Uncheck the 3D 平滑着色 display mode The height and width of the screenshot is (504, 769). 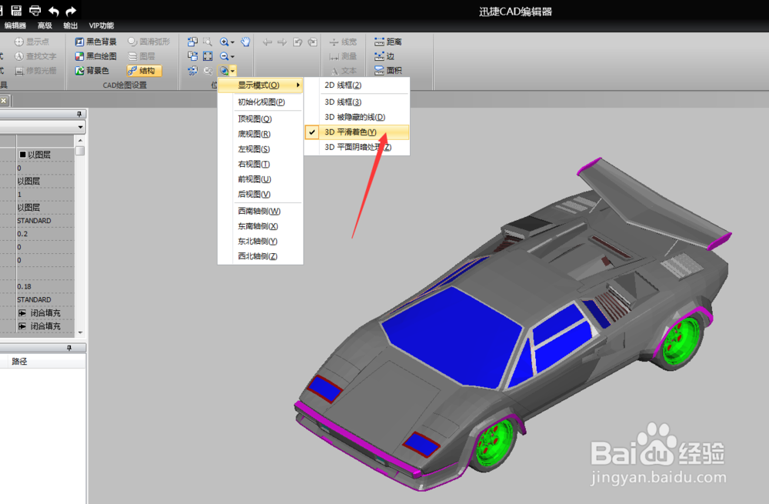[357, 132]
